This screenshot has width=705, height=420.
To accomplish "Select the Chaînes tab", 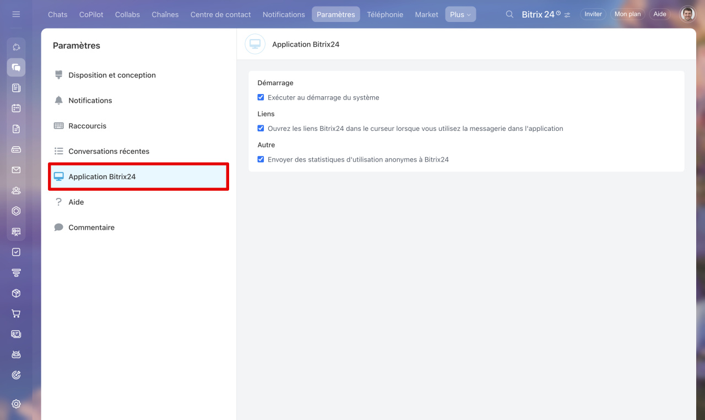I will tap(165, 14).
